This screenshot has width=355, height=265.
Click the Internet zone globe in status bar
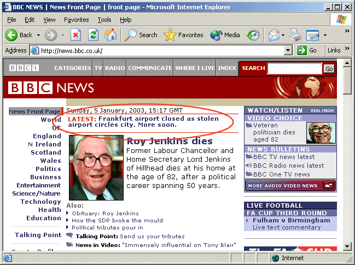pyautogui.click(x=275, y=258)
